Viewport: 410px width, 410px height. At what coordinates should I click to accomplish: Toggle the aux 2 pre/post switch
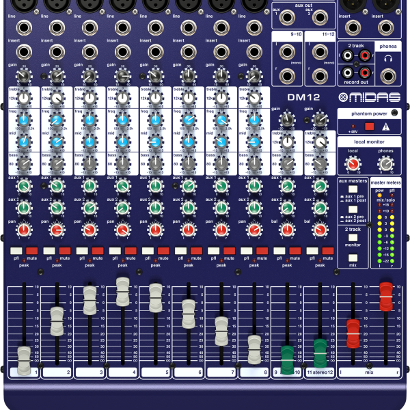point(353,209)
